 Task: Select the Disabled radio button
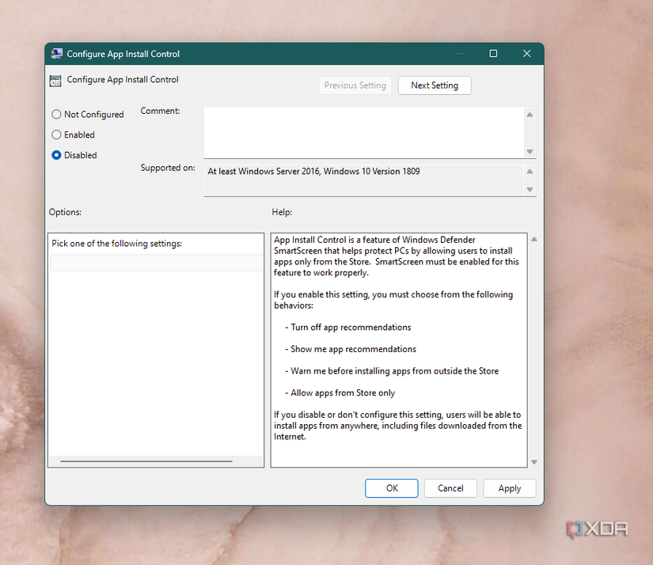pyautogui.click(x=56, y=156)
